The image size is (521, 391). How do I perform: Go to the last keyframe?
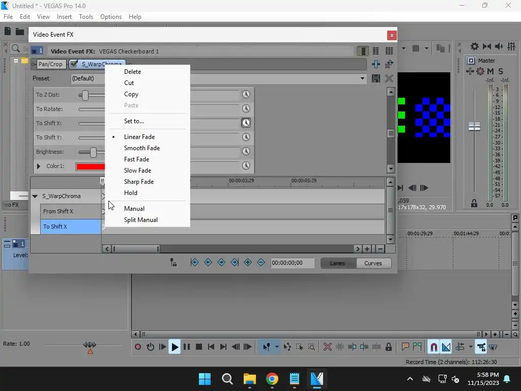point(235,263)
